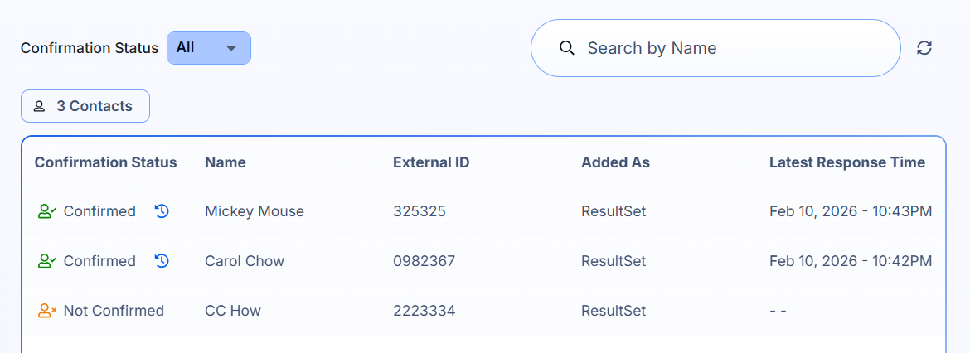The image size is (970, 353).
Task: Sort by Confirmation Status column header
Action: coord(105,162)
